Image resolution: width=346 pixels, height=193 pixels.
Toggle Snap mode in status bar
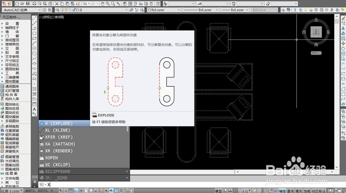(x=66, y=191)
